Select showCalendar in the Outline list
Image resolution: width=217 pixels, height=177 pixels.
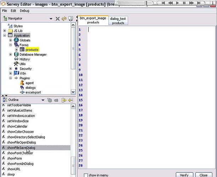pos(36,126)
